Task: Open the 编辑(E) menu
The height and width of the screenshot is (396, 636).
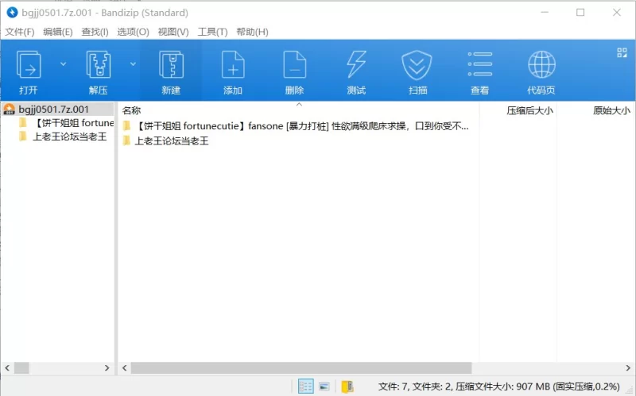Action: tap(57, 32)
